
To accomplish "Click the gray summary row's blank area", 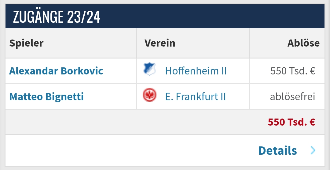I will [135, 122].
